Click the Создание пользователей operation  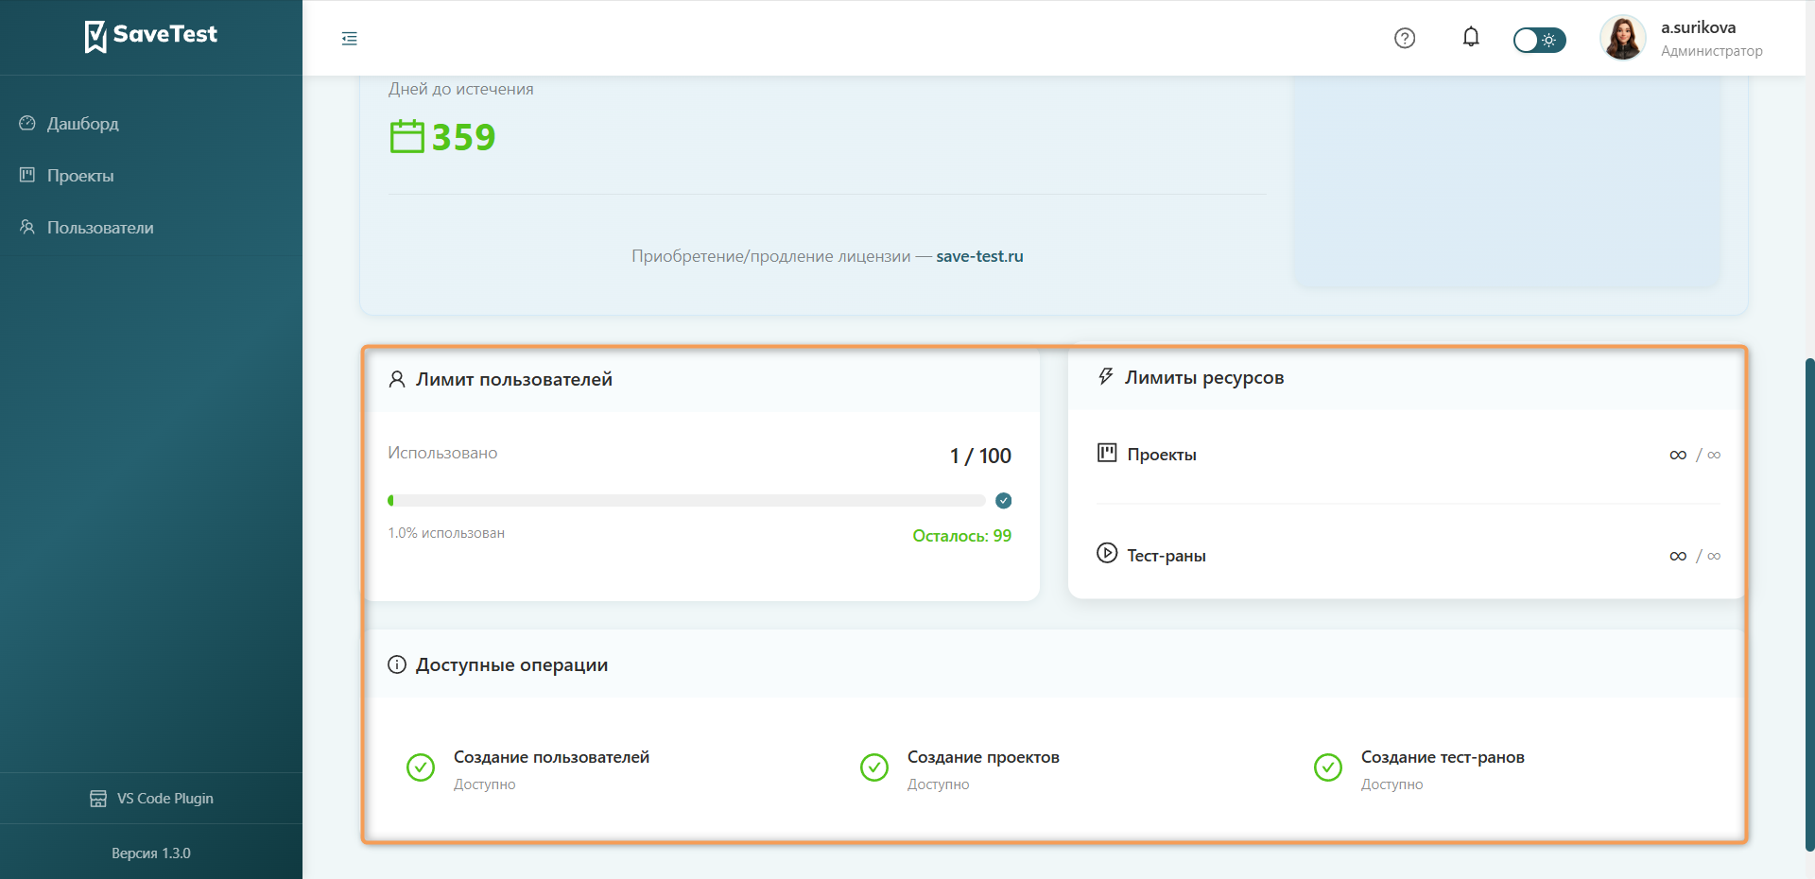pos(551,757)
